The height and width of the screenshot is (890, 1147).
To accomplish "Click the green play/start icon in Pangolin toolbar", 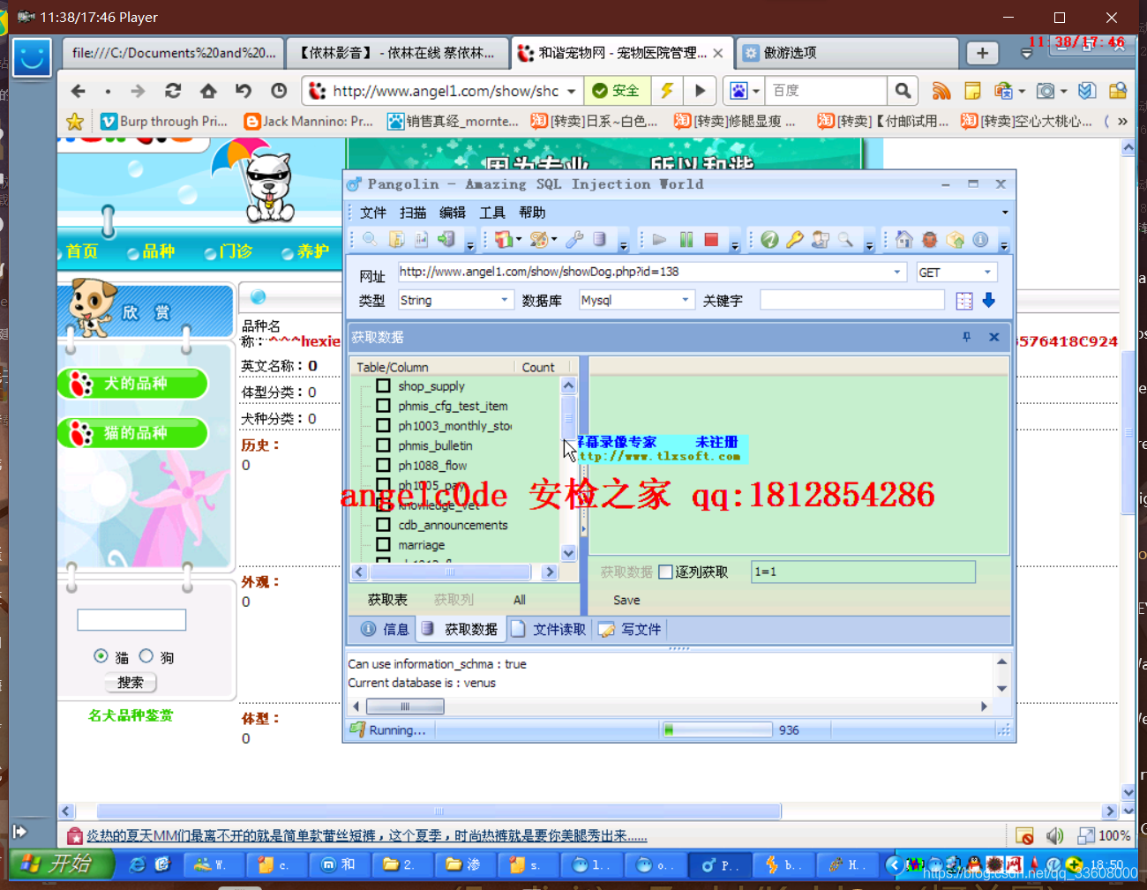I will [x=659, y=239].
